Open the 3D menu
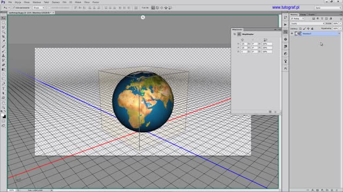 (71, 2)
